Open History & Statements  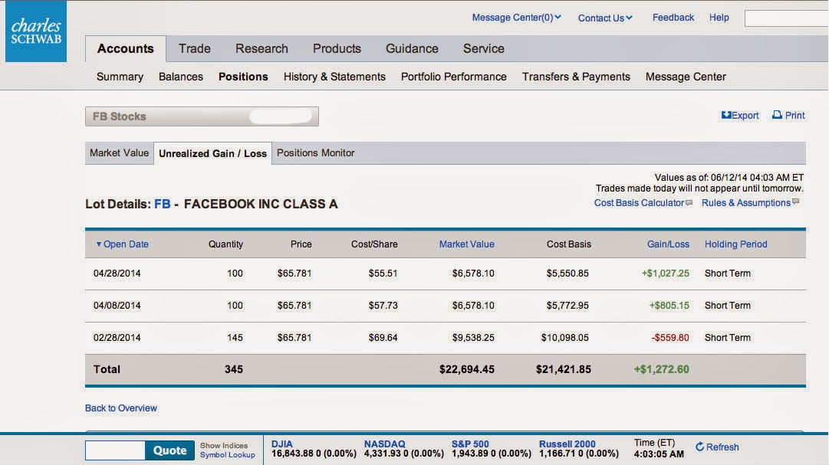click(x=334, y=77)
